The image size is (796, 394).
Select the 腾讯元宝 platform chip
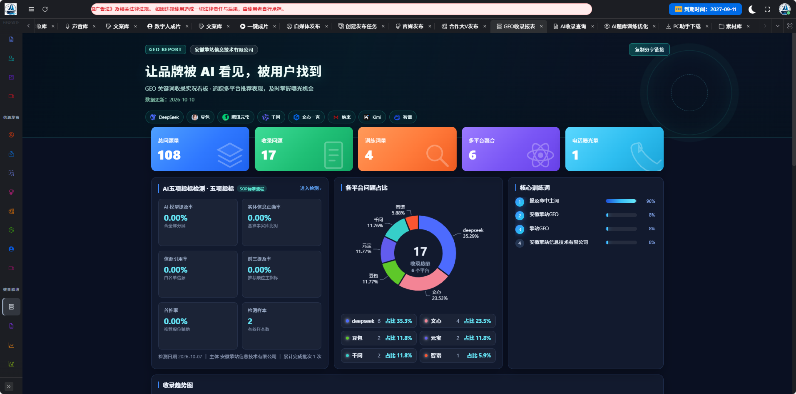click(x=235, y=117)
